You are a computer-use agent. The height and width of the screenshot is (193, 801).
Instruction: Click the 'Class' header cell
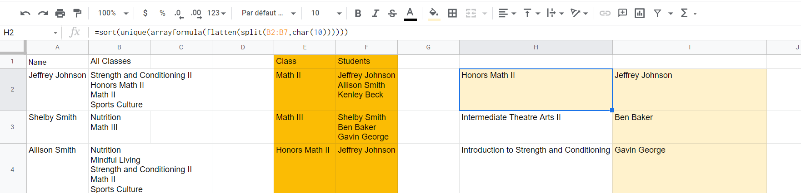(305, 62)
